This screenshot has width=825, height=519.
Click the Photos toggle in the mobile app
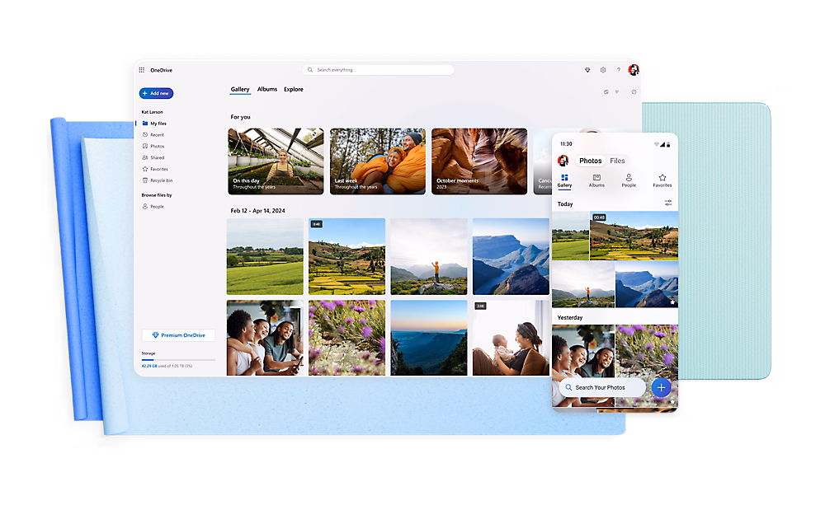591,161
